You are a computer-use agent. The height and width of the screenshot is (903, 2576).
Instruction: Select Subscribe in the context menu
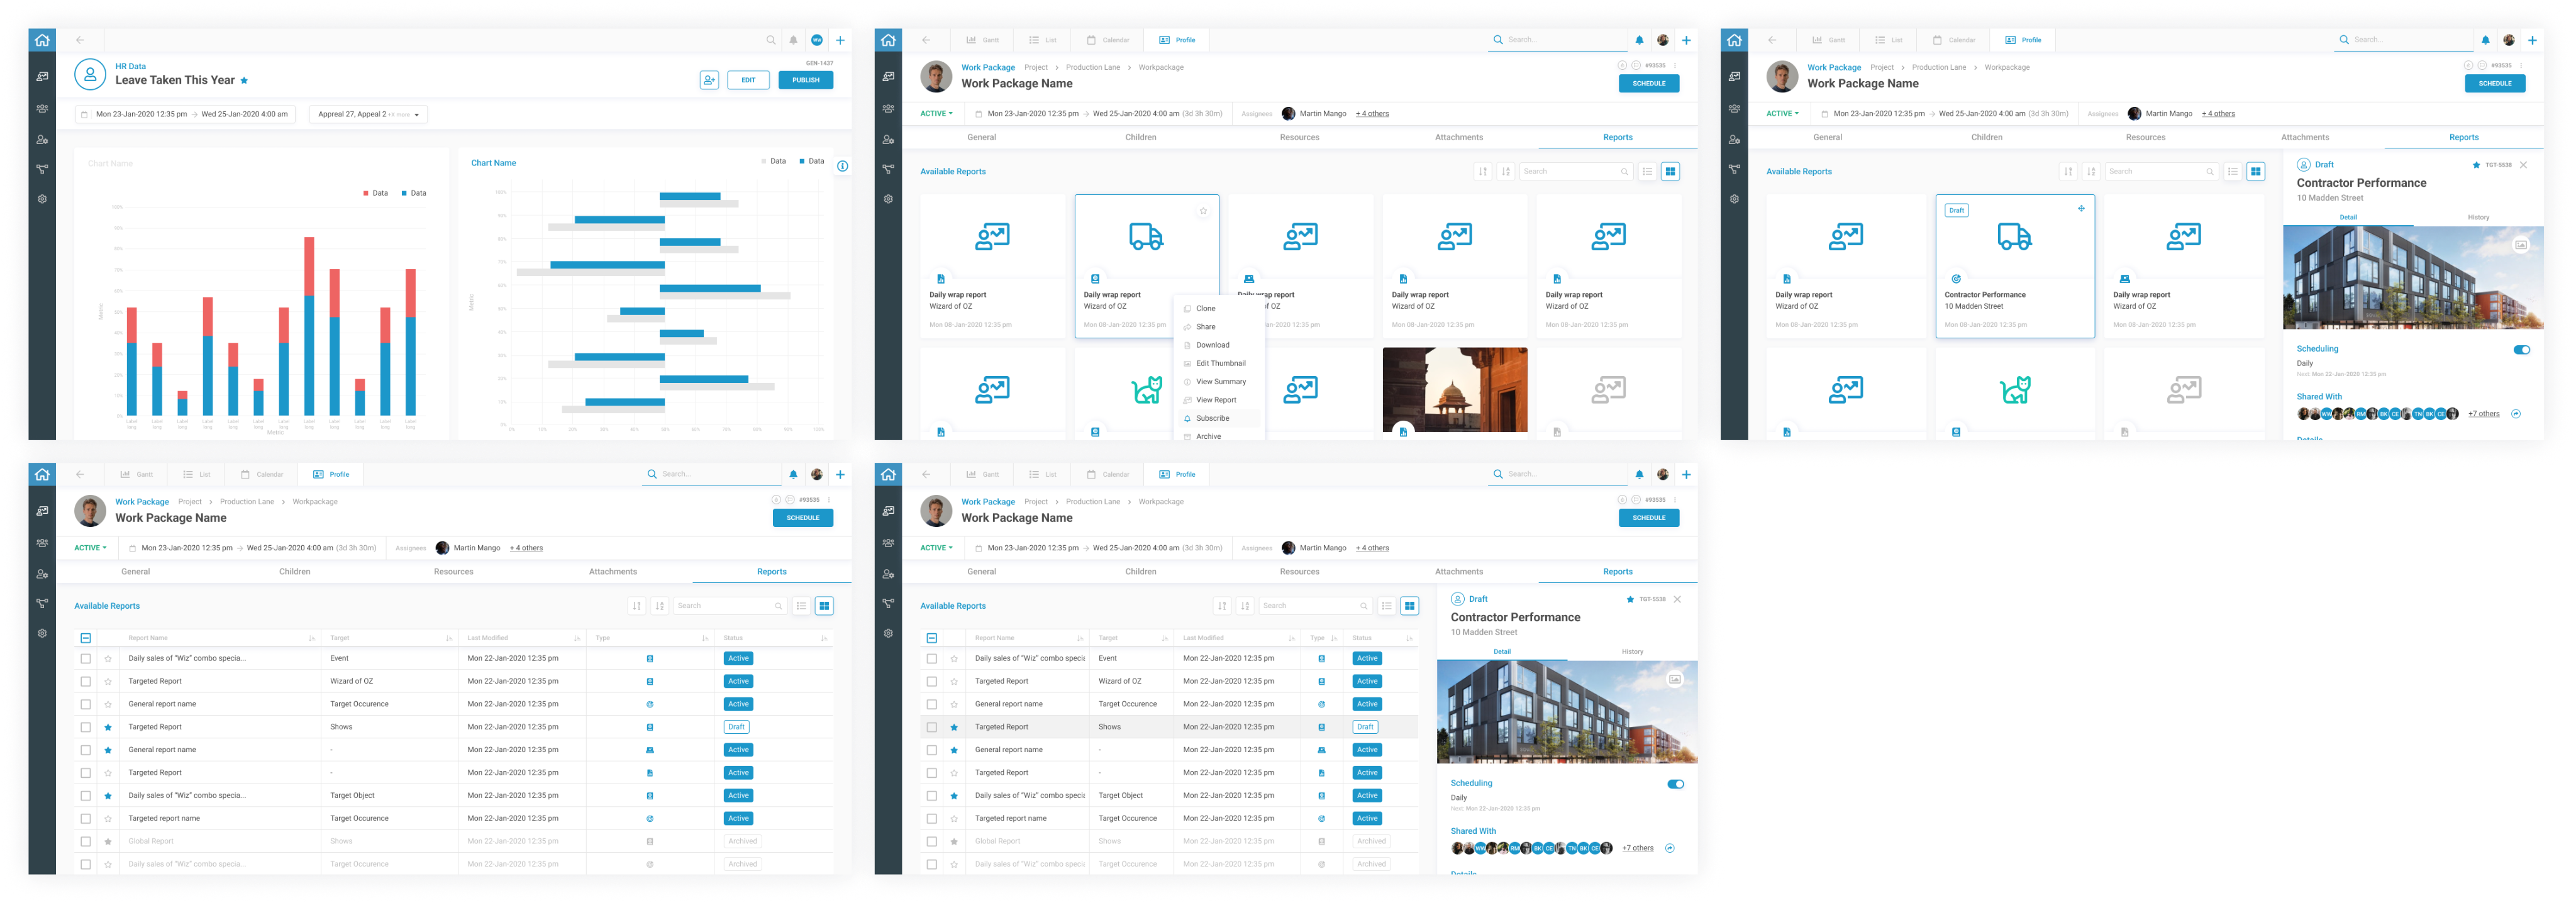(1212, 418)
